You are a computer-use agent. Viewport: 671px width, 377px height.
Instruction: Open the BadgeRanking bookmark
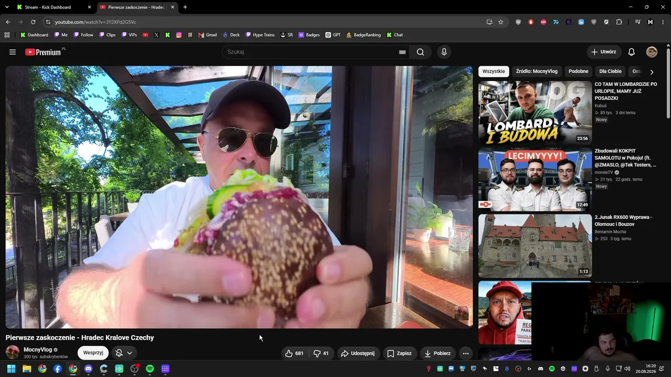(363, 35)
